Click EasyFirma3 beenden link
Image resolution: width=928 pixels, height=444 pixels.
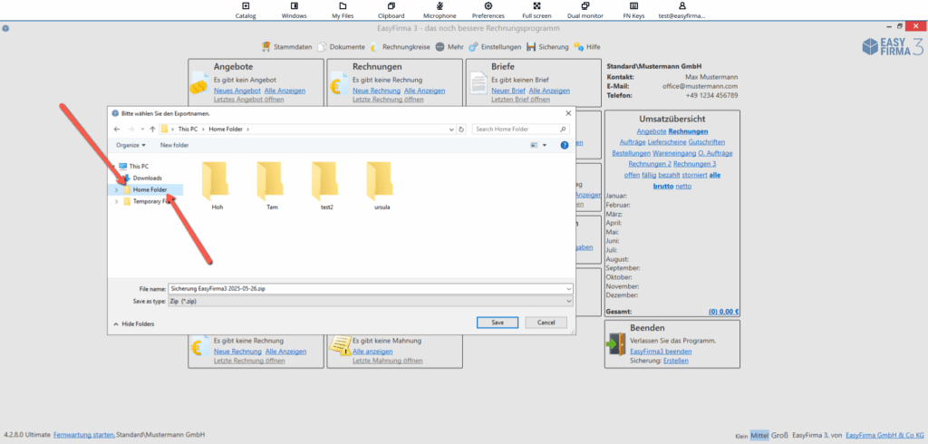pyautogui.click(x=661, y=351)
